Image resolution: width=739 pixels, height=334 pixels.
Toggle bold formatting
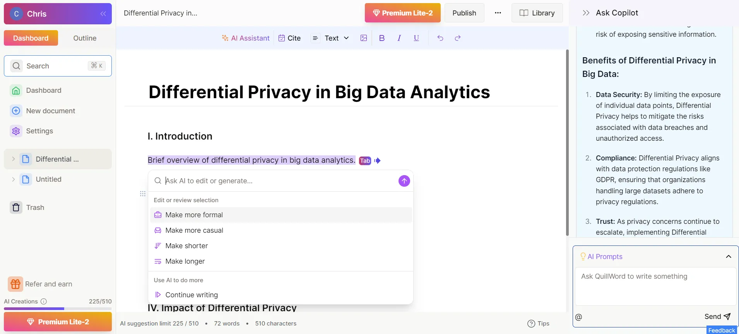coord(382,38)
